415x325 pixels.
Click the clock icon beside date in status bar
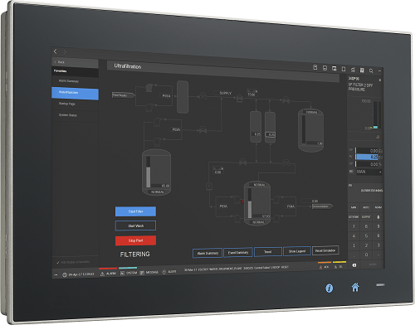click(x=65, y=274)
